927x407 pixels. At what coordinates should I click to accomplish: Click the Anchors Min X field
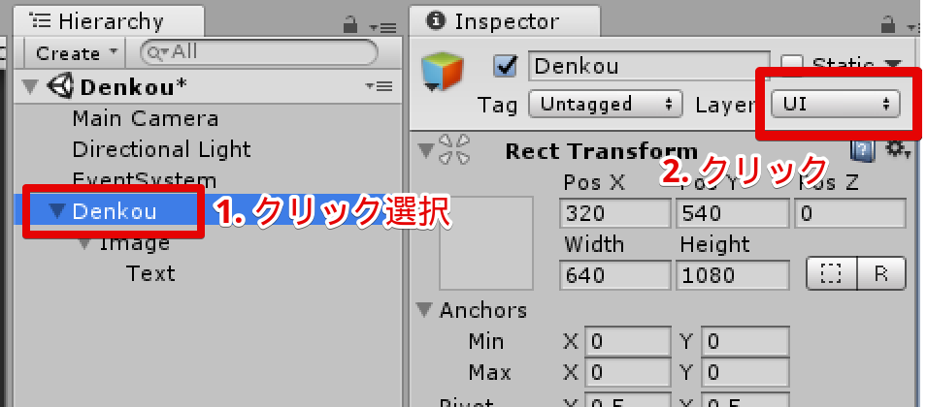point(628,341)
